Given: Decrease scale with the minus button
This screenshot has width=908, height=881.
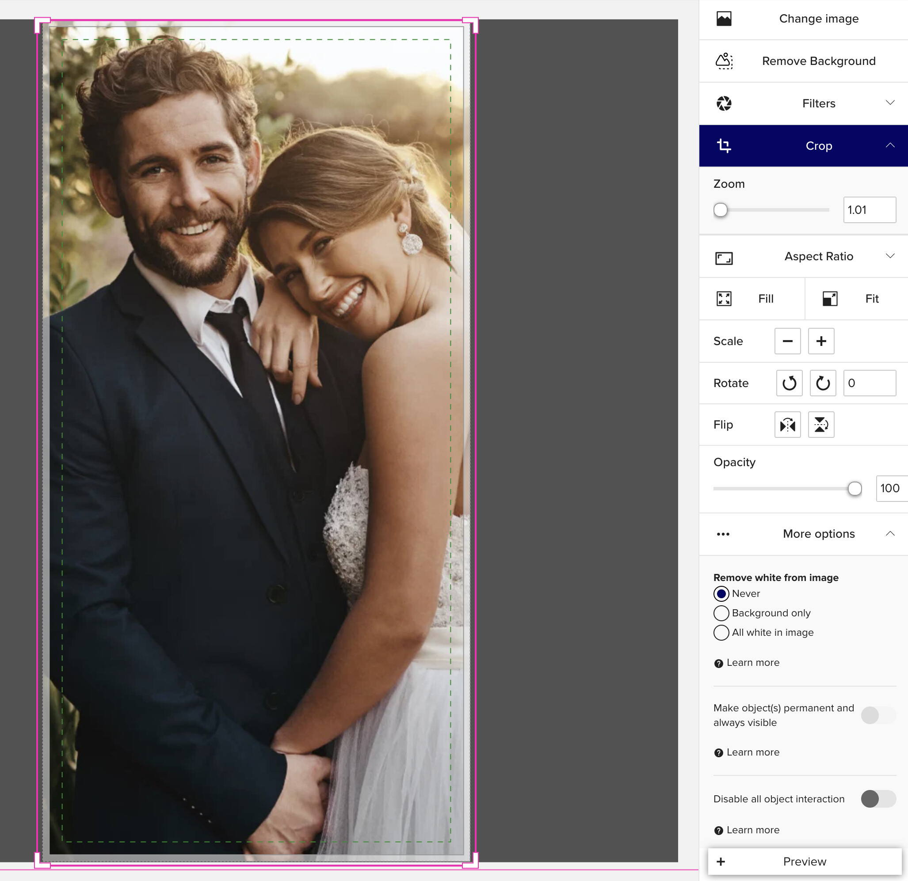Looking at the screenshot, I should pos(787,341).
